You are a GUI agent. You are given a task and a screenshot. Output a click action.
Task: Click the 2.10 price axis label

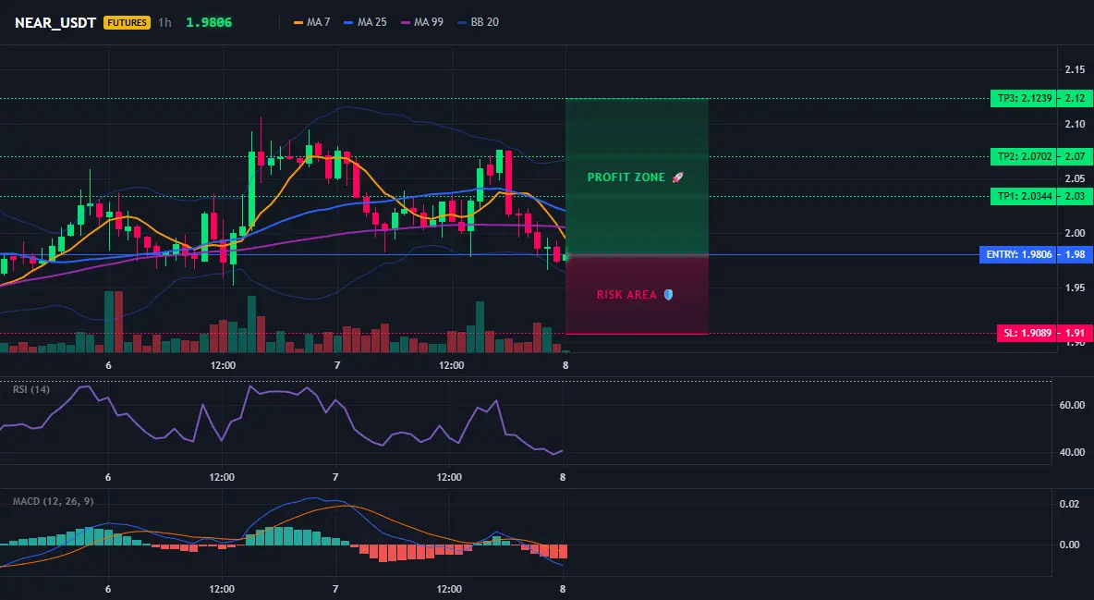click(1075, 124)
